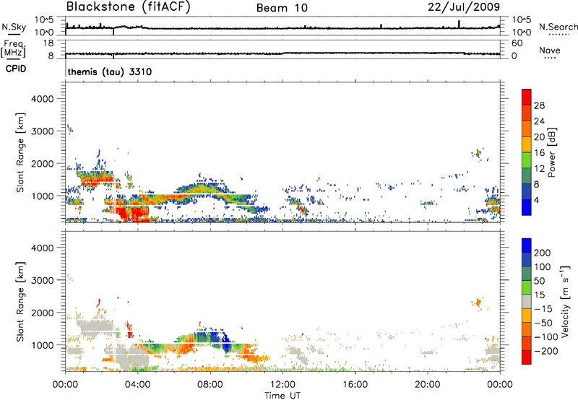Pick the orange 20–24 dB Power colorbar segment
The image size is (578, 400).
tap(527, 129)
